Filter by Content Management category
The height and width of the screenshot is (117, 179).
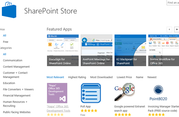16,67
